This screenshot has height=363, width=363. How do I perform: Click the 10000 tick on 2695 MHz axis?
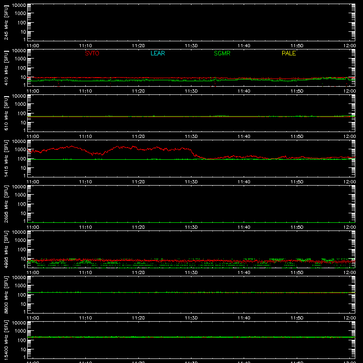pos(19,187)
